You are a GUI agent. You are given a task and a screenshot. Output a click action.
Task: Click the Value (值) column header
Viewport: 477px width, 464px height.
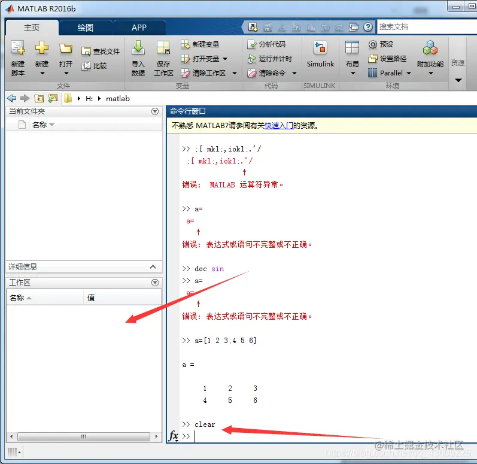[123, 298]
